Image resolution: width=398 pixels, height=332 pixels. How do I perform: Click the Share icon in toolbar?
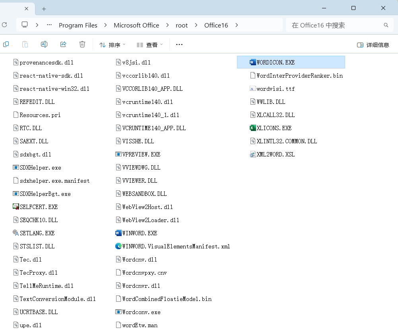point(63,44)
